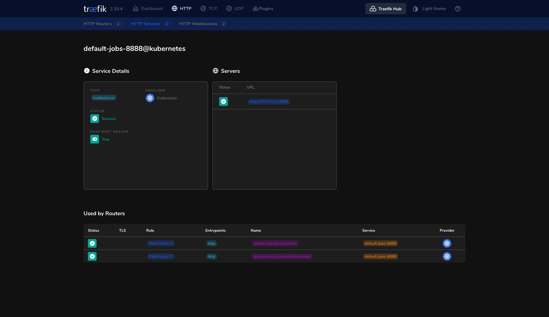This screenshot has height=317, width=549.
Task: Click the Traefik Hub logo icon
Action: tap(373, 9)
